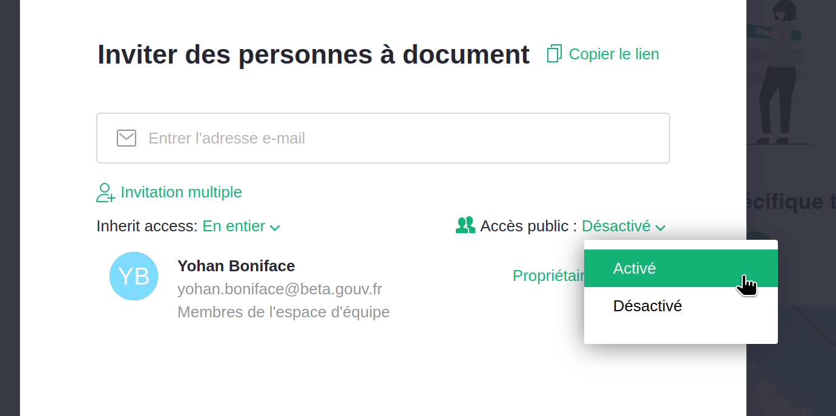Click the chevron right of the "Accès public" value
The height and width of the screenshot is (416, 836).
pos(660,228)
